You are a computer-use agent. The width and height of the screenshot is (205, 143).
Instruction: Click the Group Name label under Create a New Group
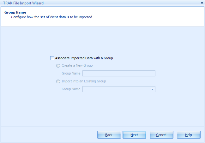[71, 74]
